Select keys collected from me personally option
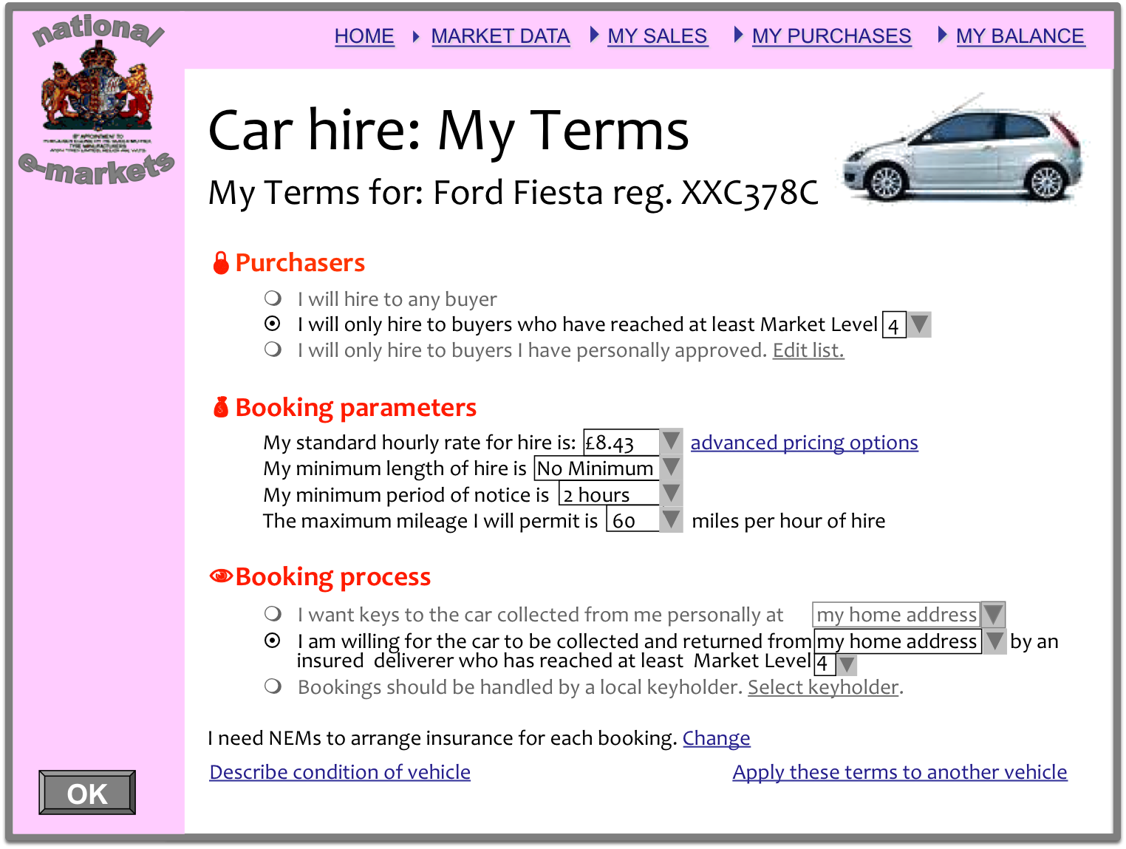This screenshot has height=849, width=1126. 273,614
